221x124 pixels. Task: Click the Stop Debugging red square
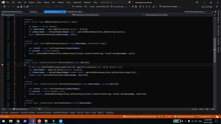click(x=133, y=7)
